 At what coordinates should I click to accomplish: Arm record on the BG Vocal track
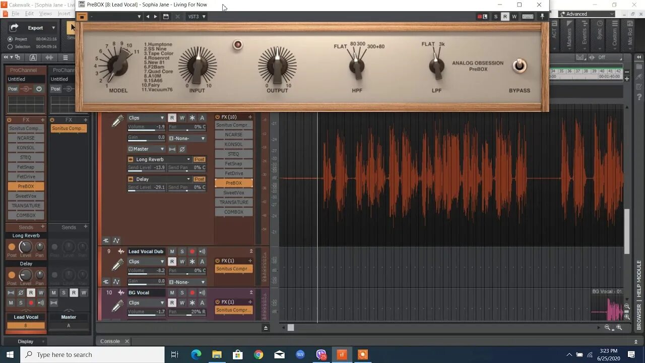(x=192, y=292)
